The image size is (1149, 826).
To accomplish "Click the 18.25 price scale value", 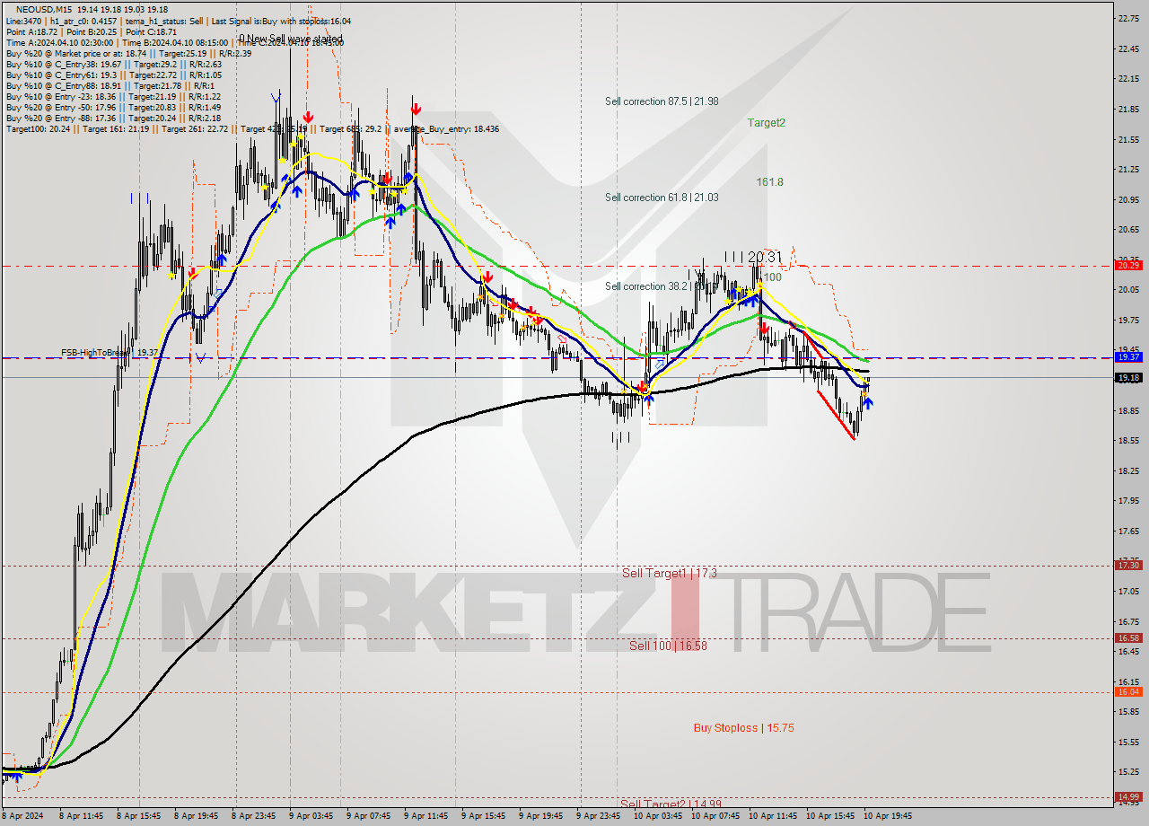I will (1127, 470).
